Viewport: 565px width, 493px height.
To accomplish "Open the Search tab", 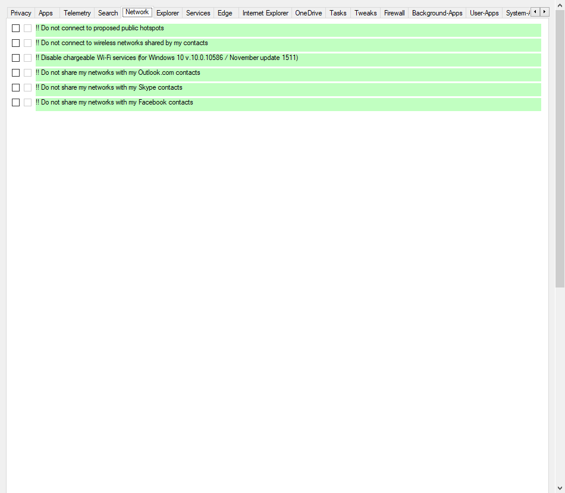I will [x=108, y=13].
